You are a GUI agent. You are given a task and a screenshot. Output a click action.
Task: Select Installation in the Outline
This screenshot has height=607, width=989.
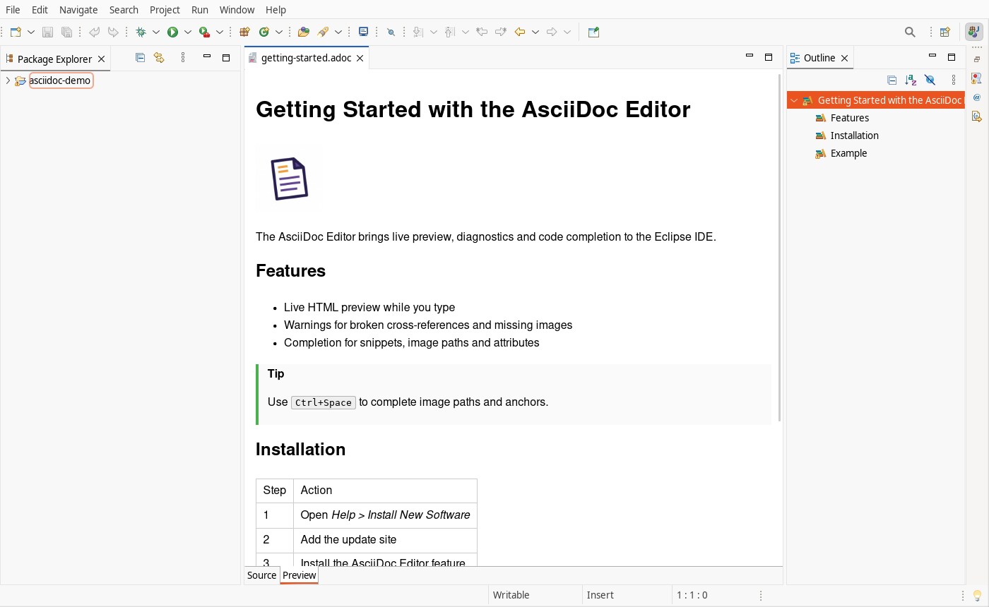click(x=855, y=136)
